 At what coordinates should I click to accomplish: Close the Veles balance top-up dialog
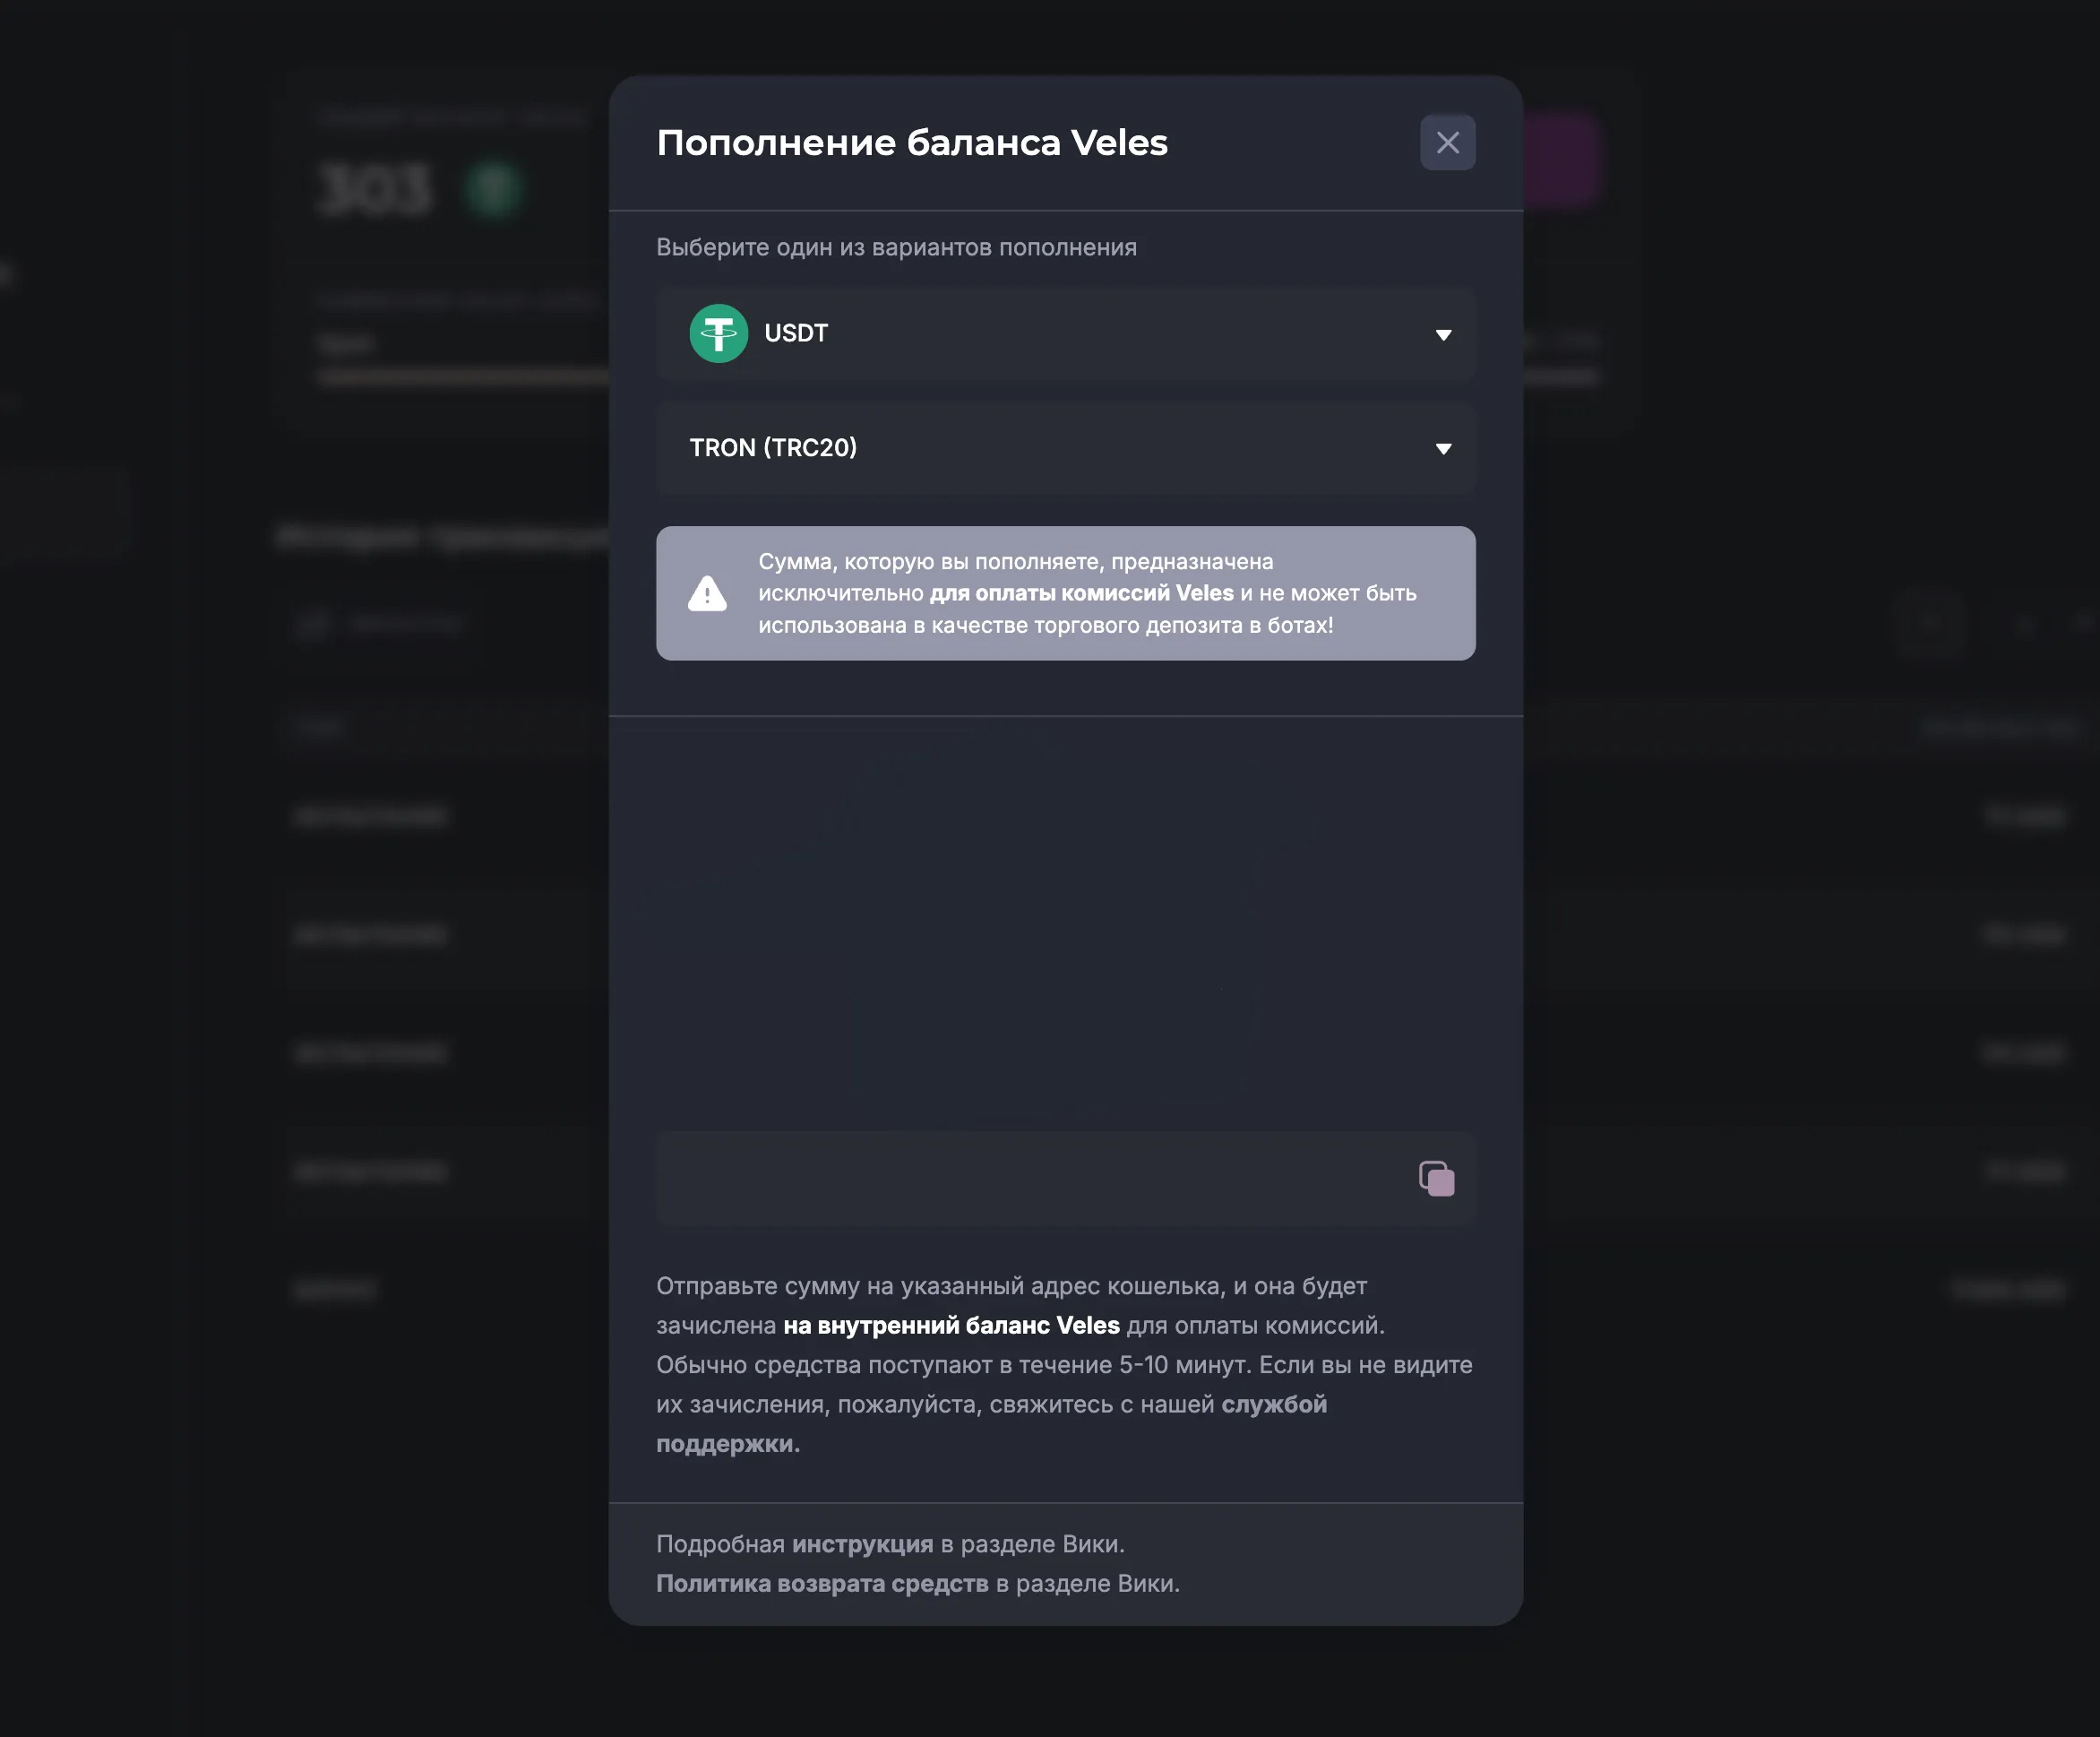[1447, 143]
